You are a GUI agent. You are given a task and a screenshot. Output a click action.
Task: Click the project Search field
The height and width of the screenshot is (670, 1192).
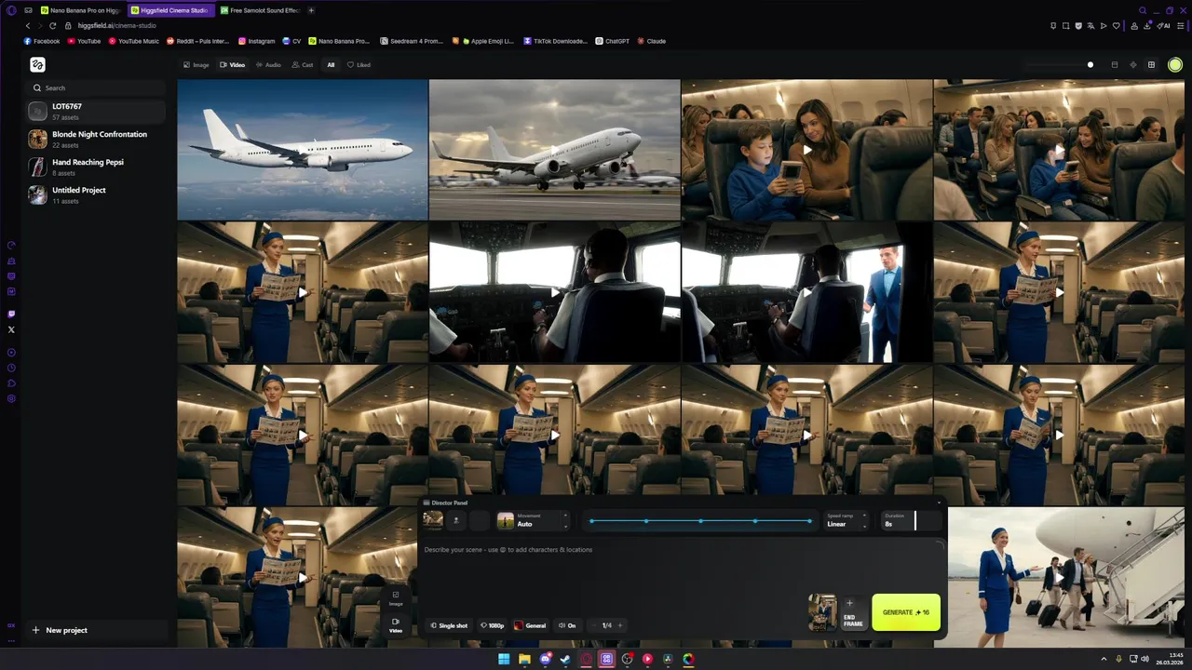[96, 87]
